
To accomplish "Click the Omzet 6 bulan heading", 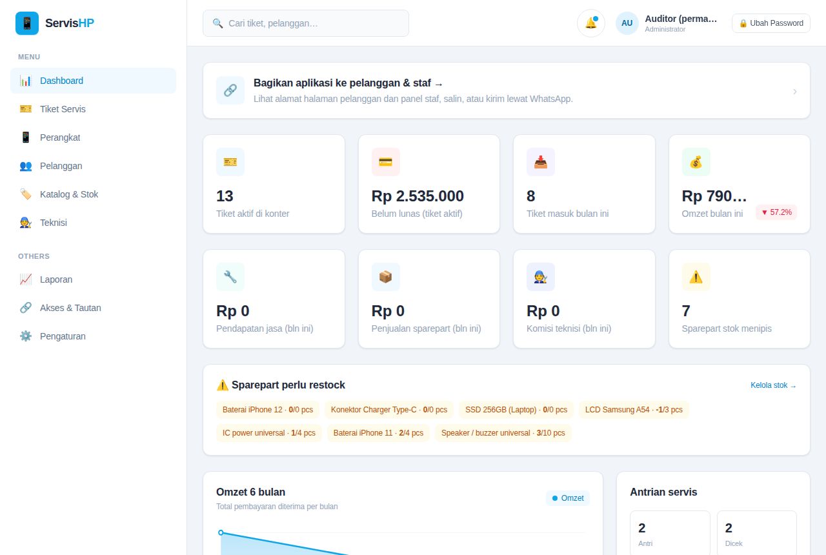I will tap(250, 492).
